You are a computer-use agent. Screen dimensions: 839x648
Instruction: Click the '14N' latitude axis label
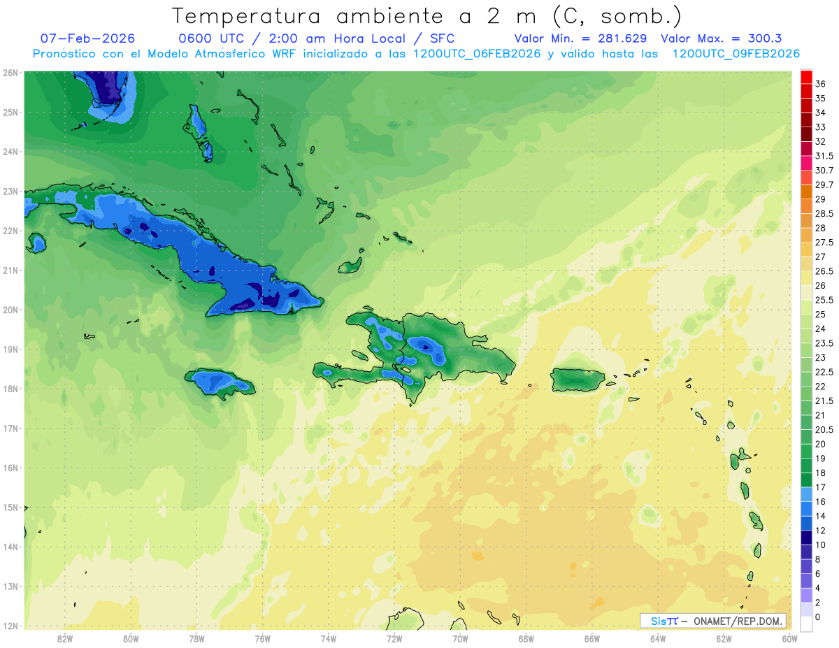tap(10, 547)
